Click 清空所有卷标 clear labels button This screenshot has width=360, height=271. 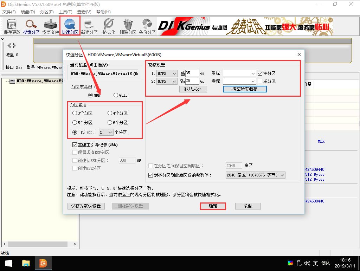pos(245,89)
